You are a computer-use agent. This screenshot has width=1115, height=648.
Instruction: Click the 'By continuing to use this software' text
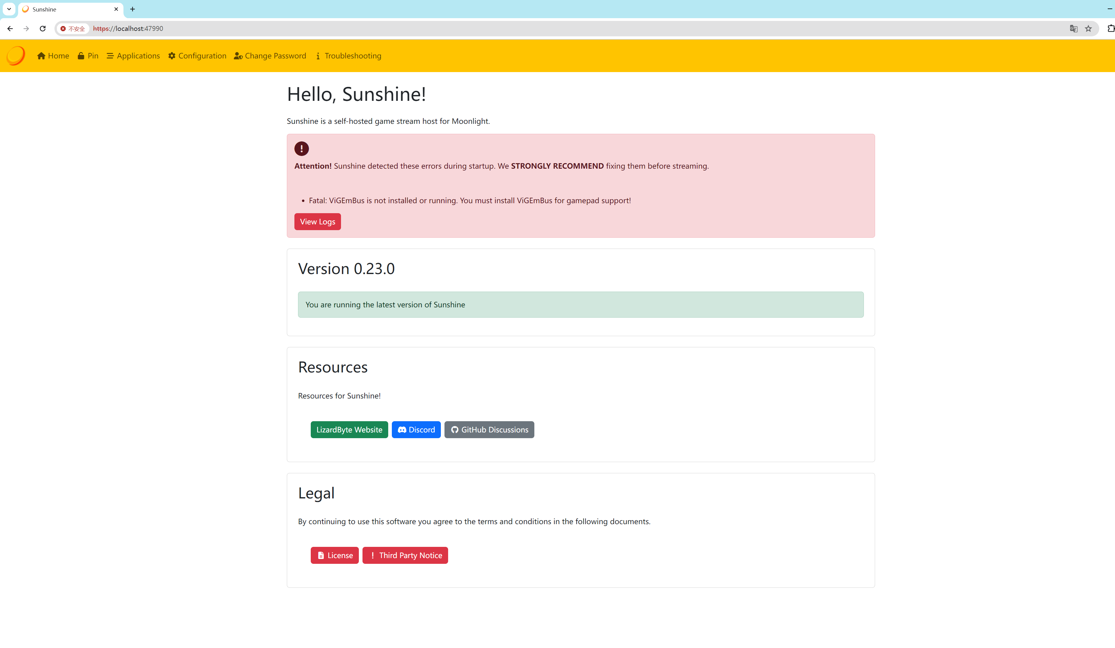click(474, 522)
